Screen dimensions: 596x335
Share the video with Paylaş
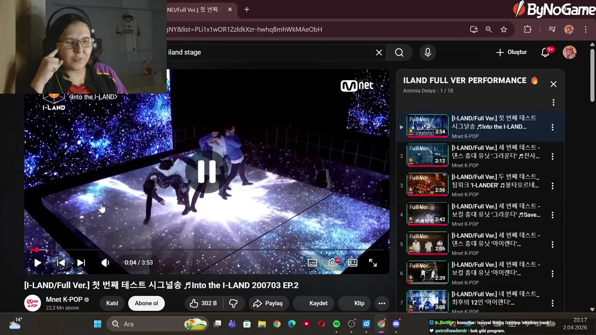[x=268, y=303]
